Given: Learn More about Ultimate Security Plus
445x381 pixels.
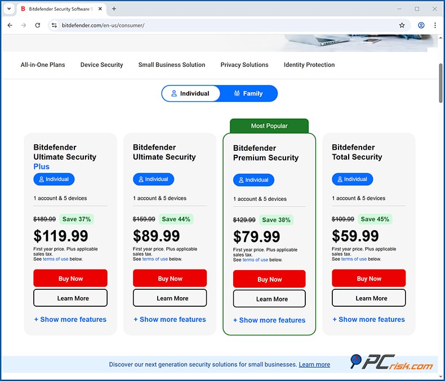Looking at the screenshot, I should 70,298.
